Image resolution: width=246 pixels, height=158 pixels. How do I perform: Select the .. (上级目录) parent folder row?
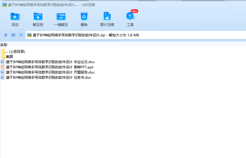(x=13, y=52)
